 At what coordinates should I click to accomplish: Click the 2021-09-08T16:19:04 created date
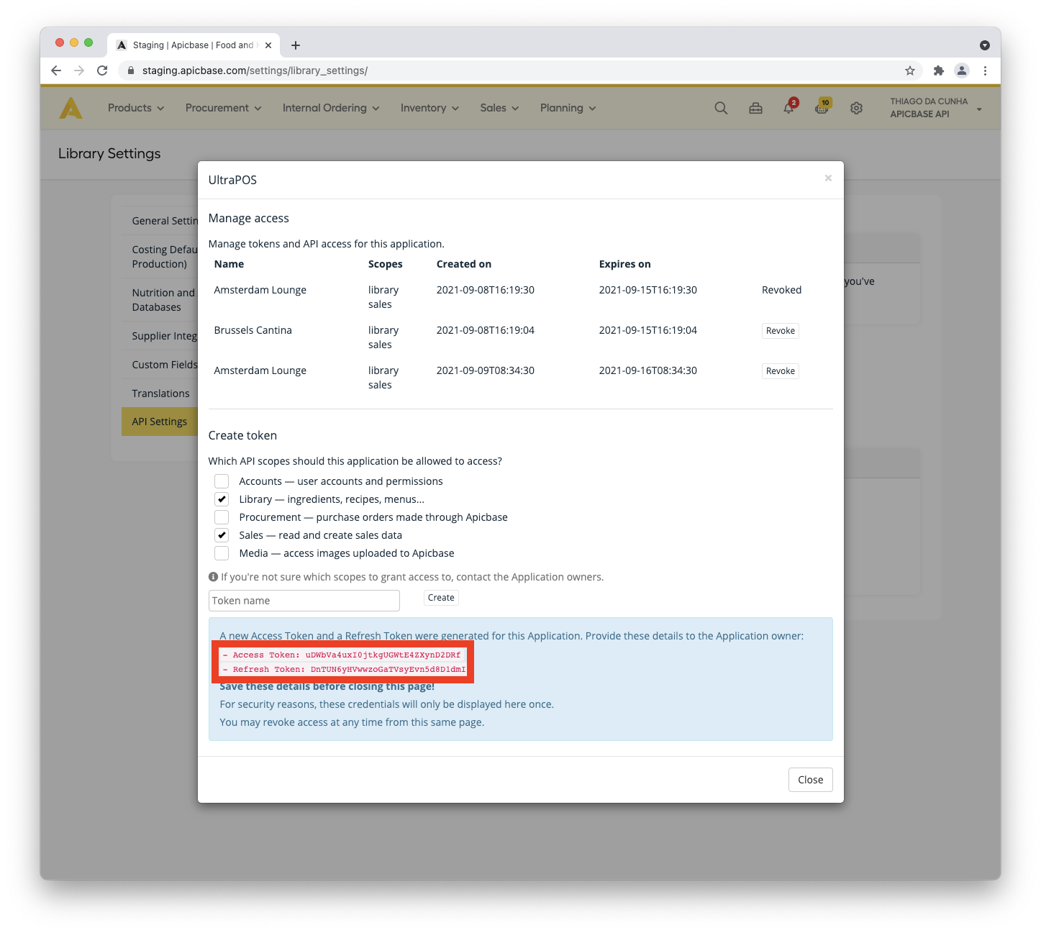[x=486, y=330]
